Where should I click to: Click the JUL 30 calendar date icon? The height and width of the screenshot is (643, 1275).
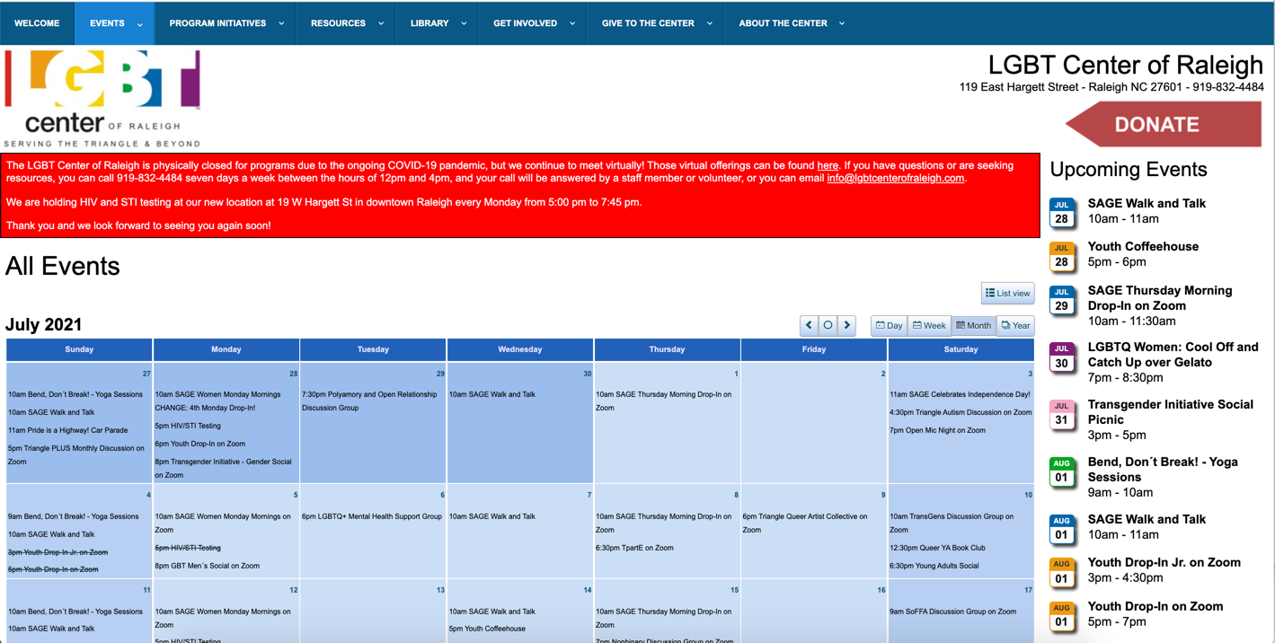[x=1061, y=357]
